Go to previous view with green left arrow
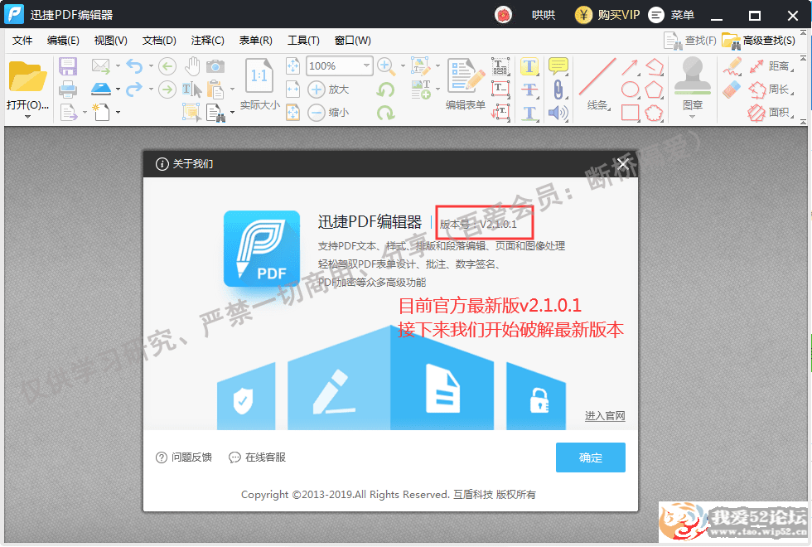The image size is (812, 547). (167, 66)
